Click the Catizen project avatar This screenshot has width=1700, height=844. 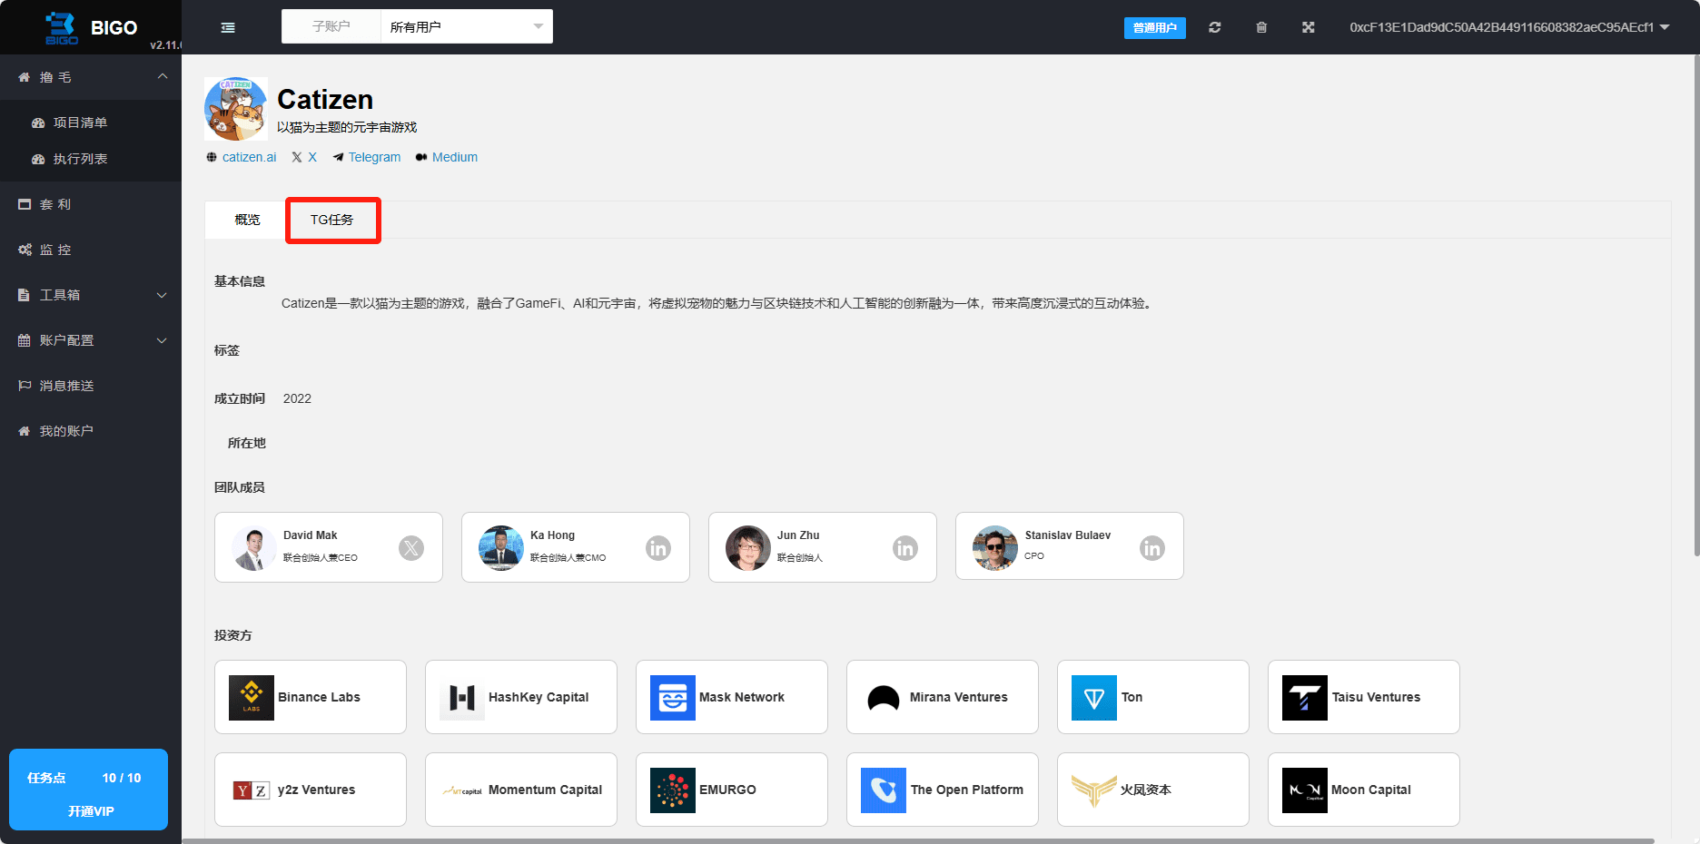point(236,109)
